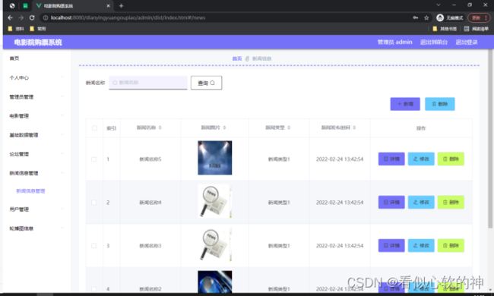Open 详情 for row 新闻名称4
Image resolution: width=494 pixels, height=296 pixels.
tap(391, 202)
